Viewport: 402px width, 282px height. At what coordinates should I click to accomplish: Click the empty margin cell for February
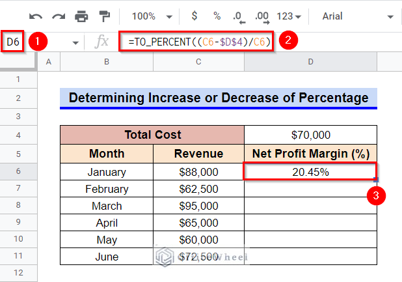pyautogui.click(x=311, y=189)
